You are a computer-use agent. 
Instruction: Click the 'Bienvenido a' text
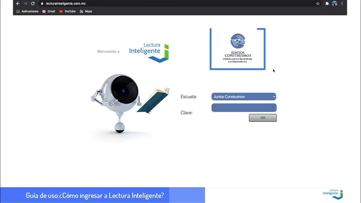[108, 52]
